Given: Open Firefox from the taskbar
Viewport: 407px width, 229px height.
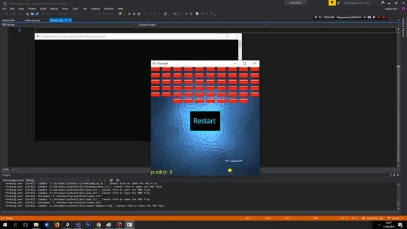Looking at the screenshot, I should [x=57, y=225].
